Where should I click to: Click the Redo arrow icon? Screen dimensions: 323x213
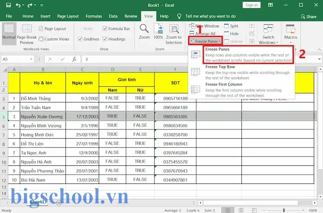(30, 5)
